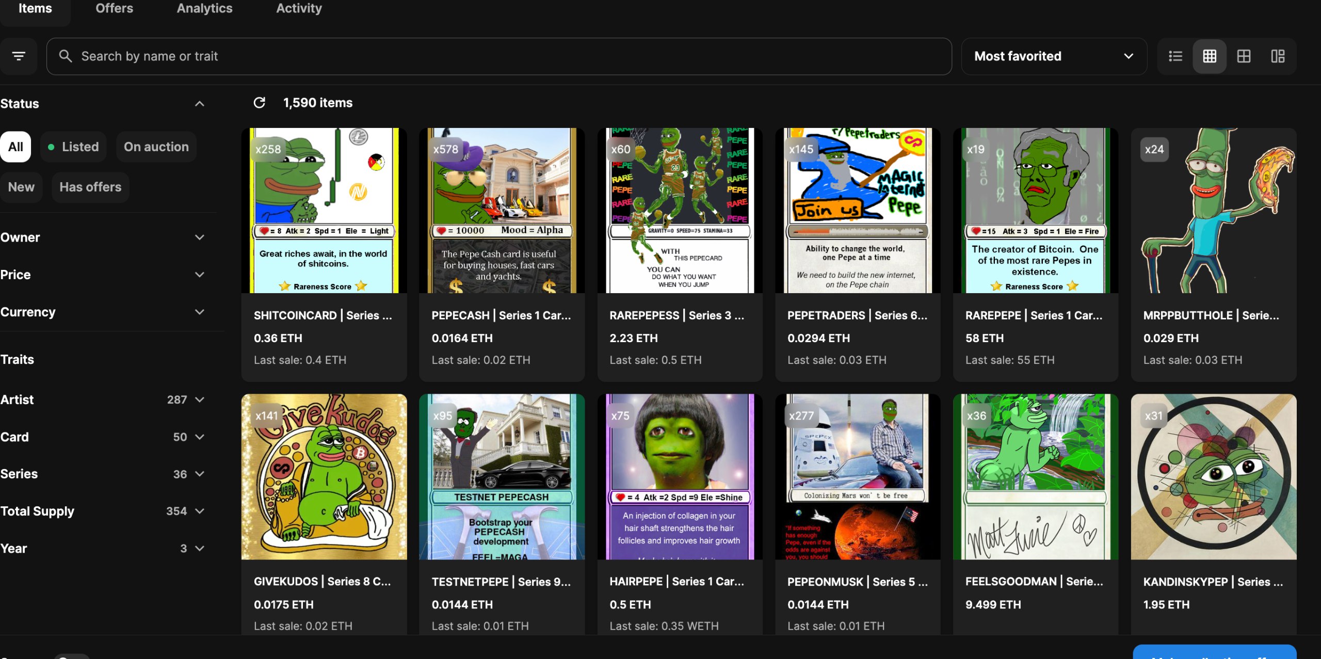This screenshot has height=659, width=1321.
Task: Toggle the On auction status filter
Action: 156,147
